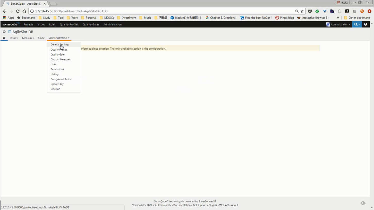This screenshot has height=210, width=374.
Task: Switch to the Measures tab
Action: pos(28,38)
